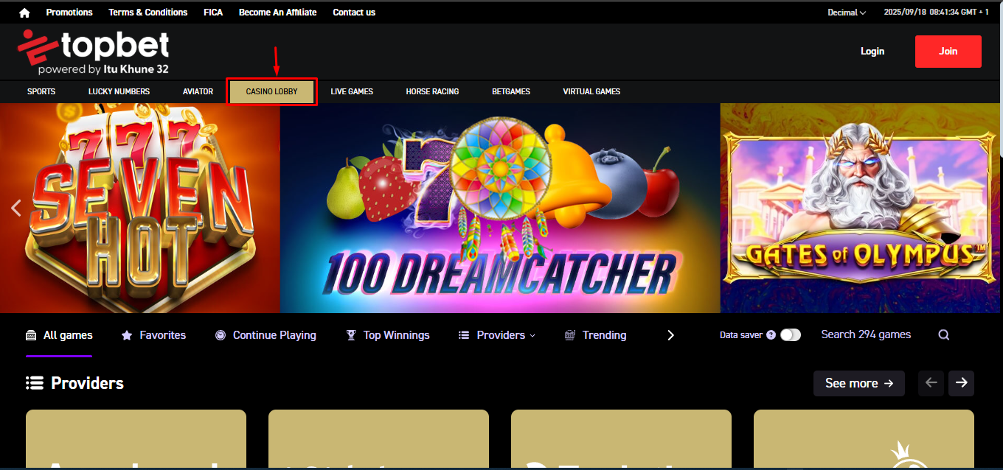This screenshot has width=1003, height=470.
Task: Expand the Providers dropdown chevron
Action: pyautogui.click(x=532, y=335)
